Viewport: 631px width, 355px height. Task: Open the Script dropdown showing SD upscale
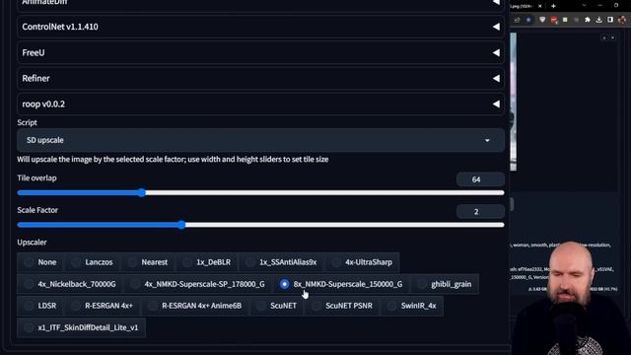260,140
